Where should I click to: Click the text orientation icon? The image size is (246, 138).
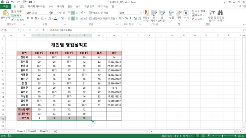pos(82,13)
